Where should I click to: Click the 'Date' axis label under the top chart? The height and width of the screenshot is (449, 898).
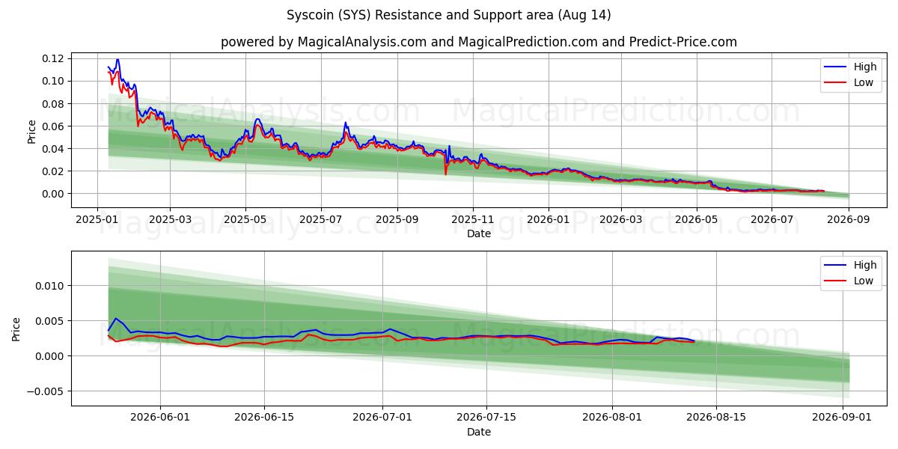click(479, 234)
